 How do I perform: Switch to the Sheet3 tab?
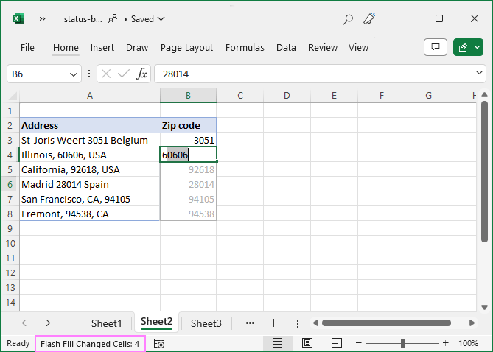[x=206, y=323]
